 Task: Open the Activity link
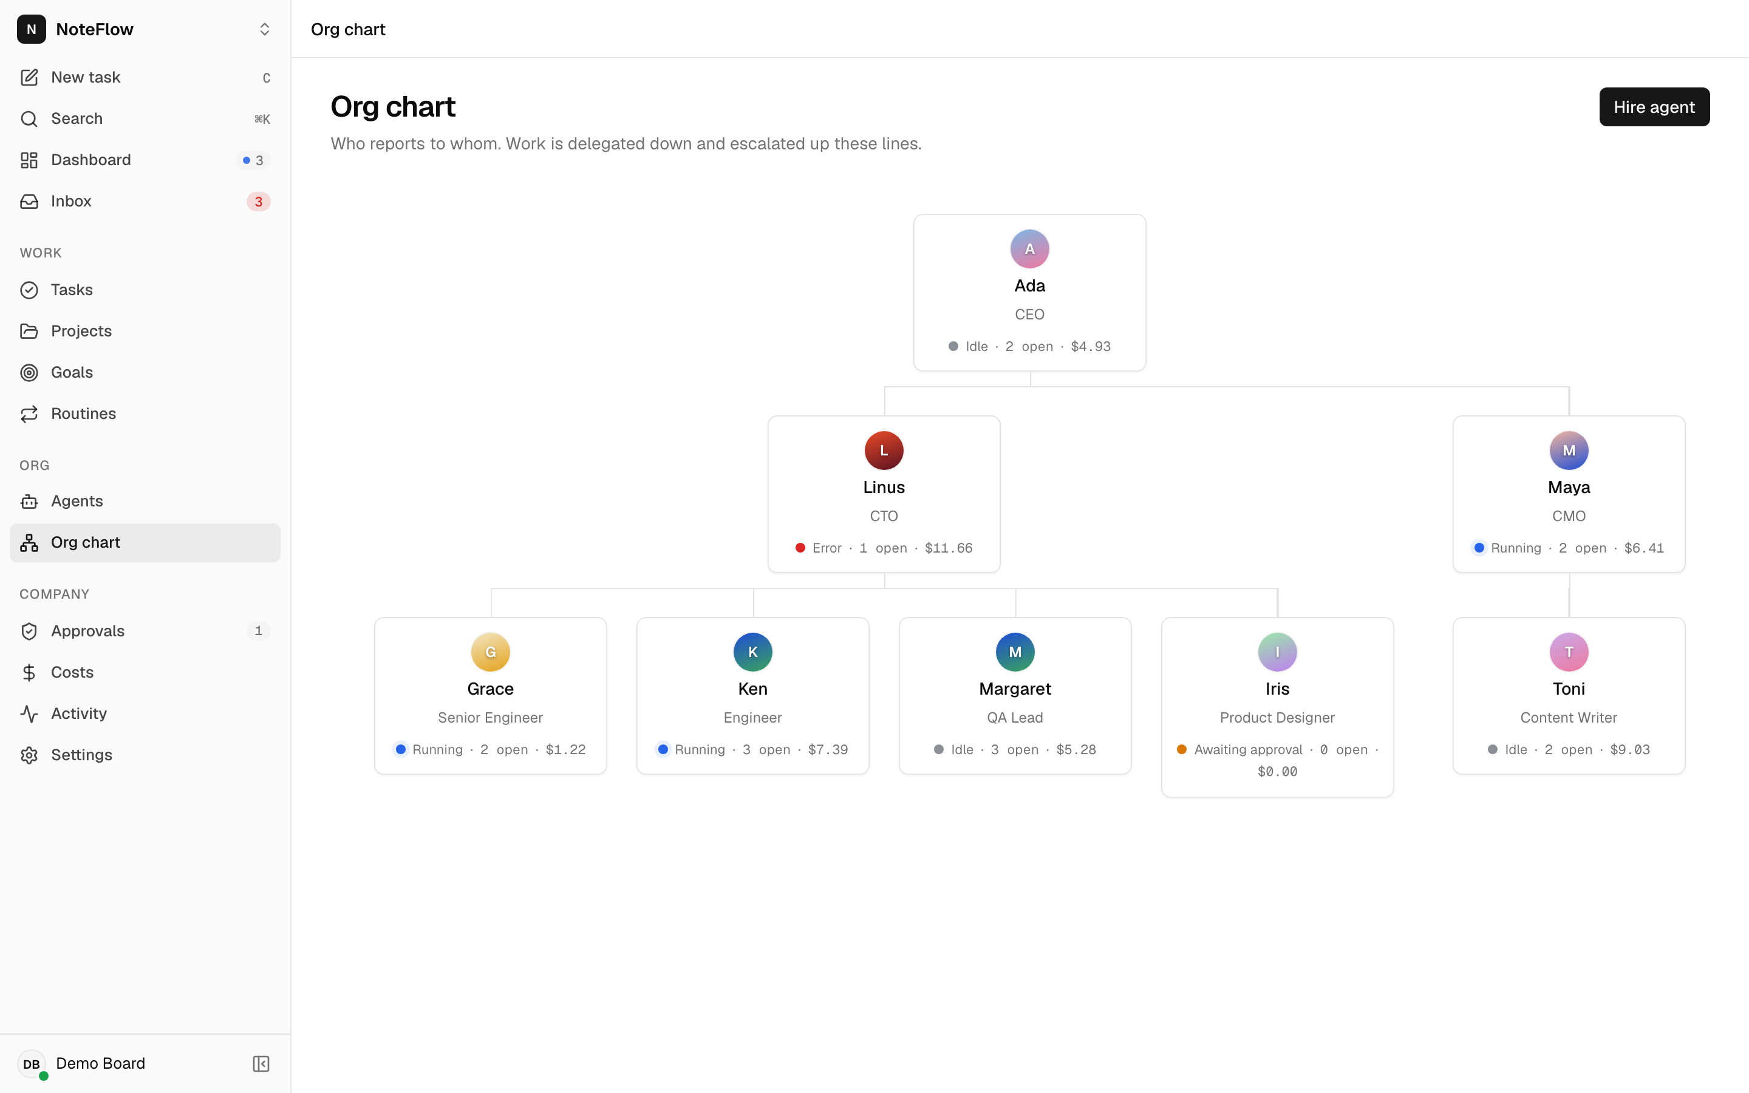(x=145, y=713)
